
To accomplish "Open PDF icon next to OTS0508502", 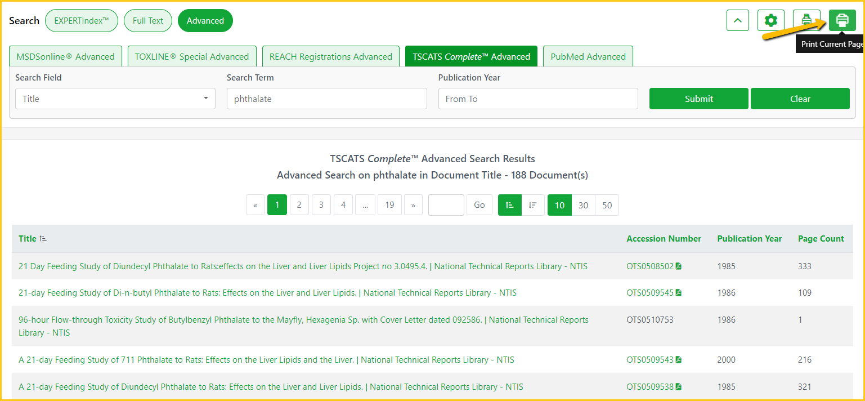I will point(679,266).
